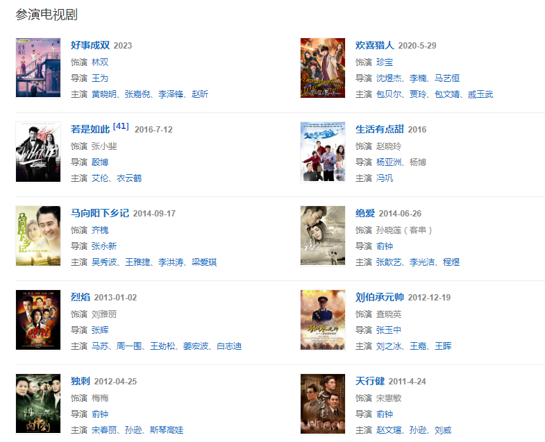Open the 好事成双 title link
This screenshot has width=545, height=442.
tap(90, 45)
